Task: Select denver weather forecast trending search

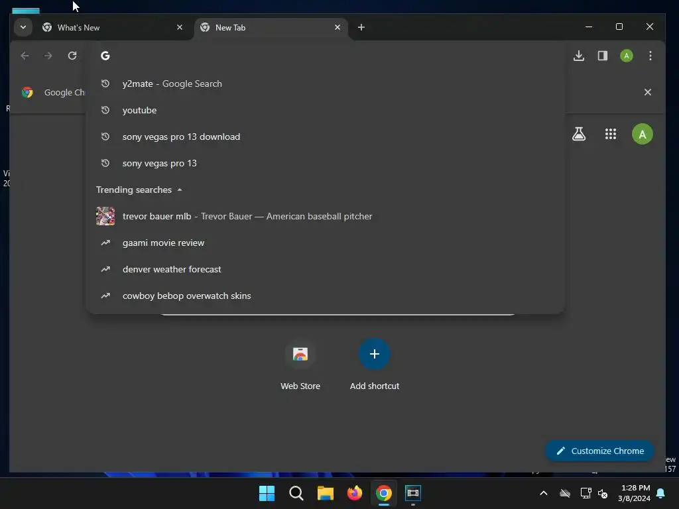Action: click(x=326, y=269)
